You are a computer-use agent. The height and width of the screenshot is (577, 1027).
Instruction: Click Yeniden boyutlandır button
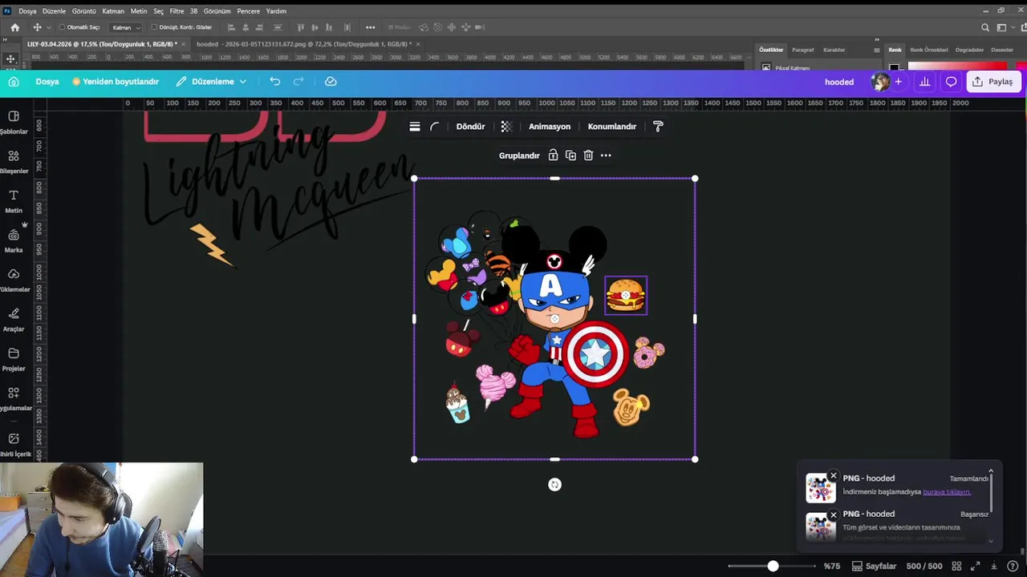(x=116, y=82)
